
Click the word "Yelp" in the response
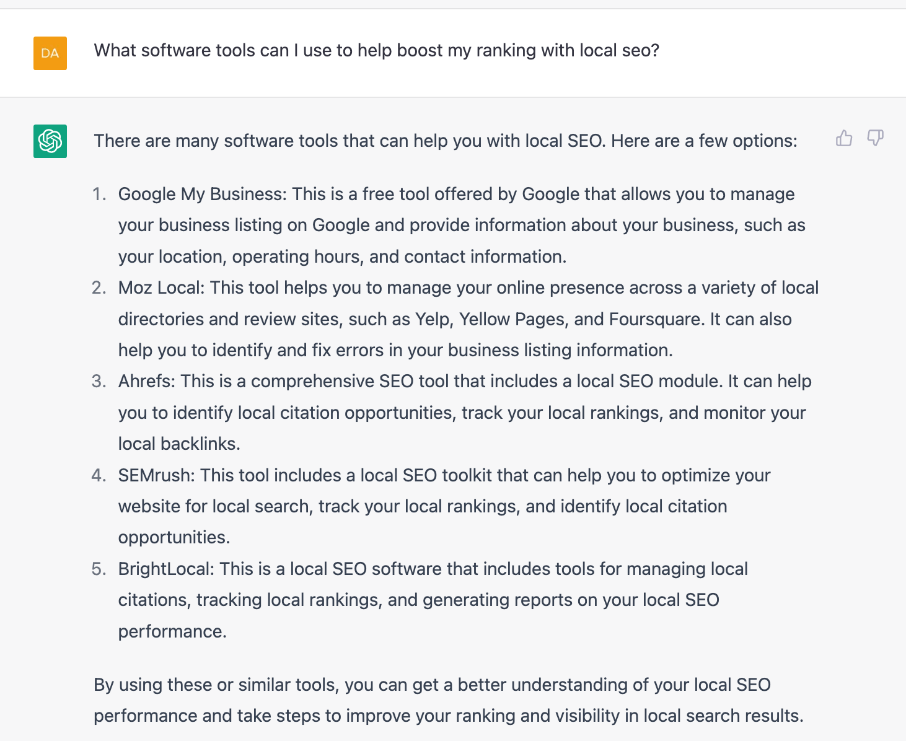[x=434, y=319]
